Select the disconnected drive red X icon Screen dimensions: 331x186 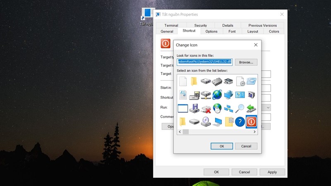[x=206, y=109]
